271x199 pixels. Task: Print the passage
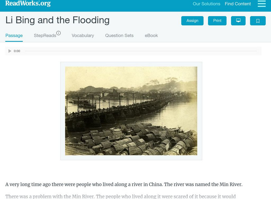(x=217, y=20)
